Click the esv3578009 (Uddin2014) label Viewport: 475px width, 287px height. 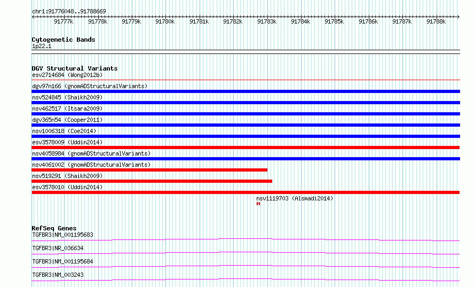coord(67,142)
